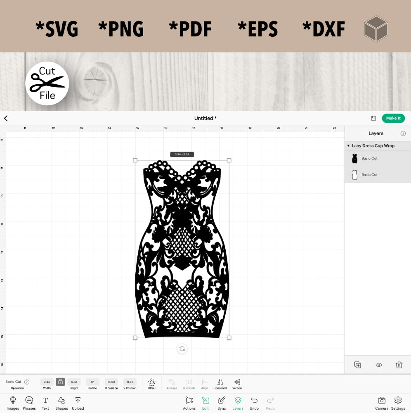This screenshot has width=411, height=413.
Task: Click the Rotate field
Action: point(92,382)
